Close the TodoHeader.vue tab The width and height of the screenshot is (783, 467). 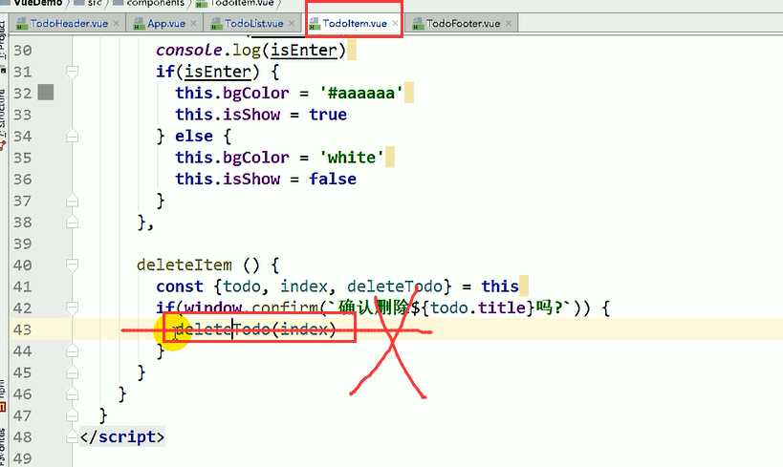coord(116,24)
